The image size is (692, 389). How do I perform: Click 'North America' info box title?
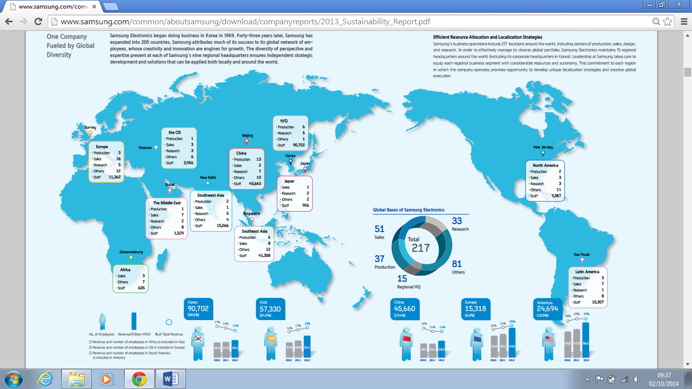click(545, 165)
